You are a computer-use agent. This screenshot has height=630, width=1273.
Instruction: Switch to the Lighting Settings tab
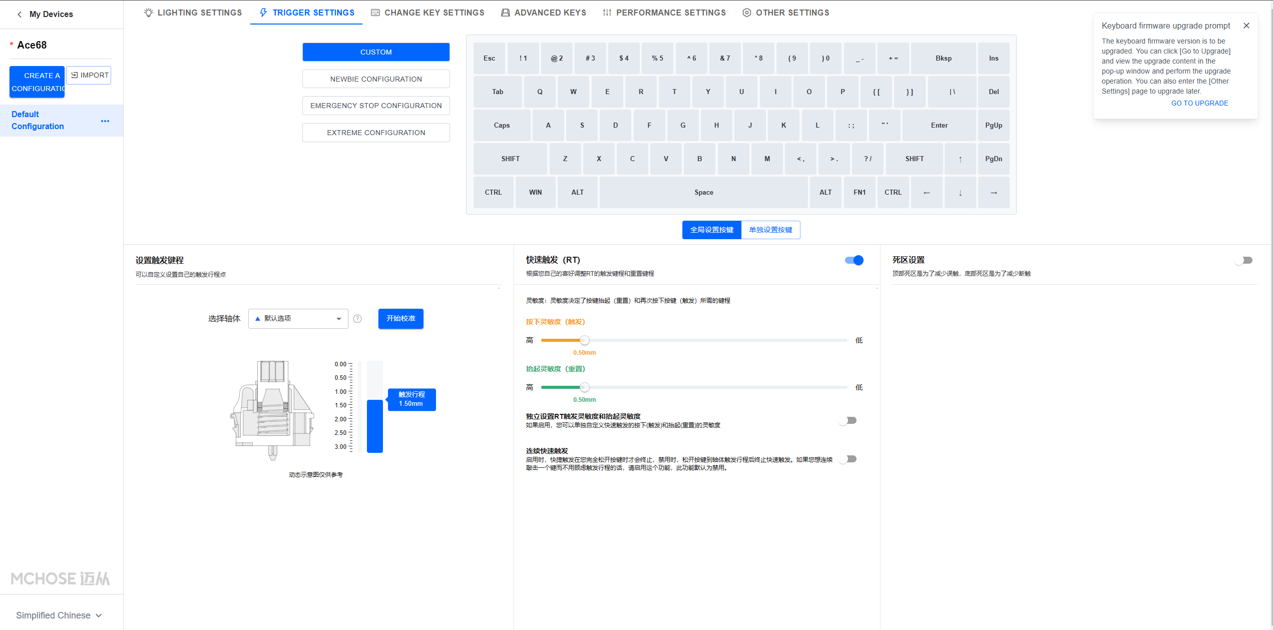click(x=193, y=13)
